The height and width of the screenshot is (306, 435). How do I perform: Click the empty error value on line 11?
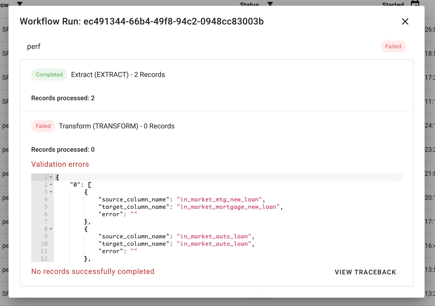134,251
